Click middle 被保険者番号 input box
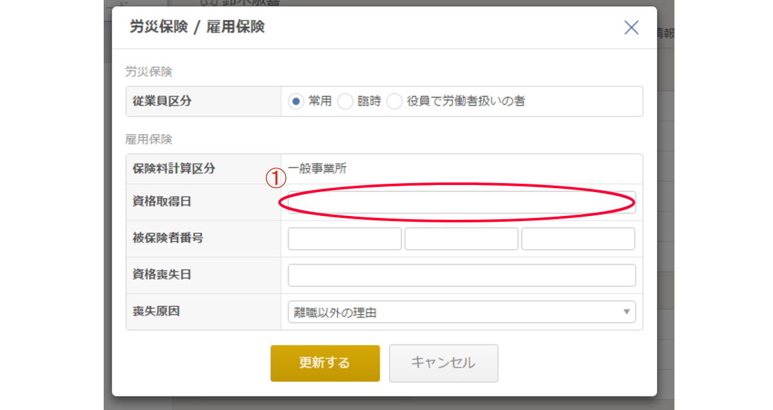This screenshot has width=773, height=410. 461,239
